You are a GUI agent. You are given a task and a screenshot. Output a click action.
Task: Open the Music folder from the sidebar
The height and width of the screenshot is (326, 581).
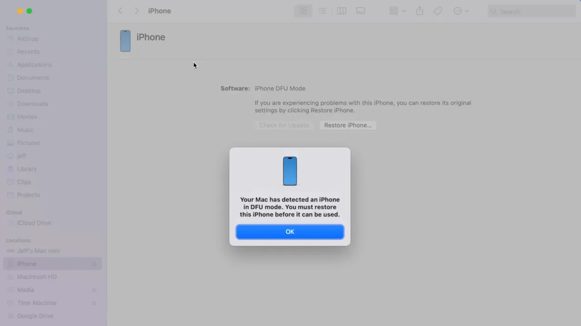25,130
